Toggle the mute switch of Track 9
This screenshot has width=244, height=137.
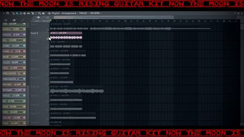[x=47, y=48]
